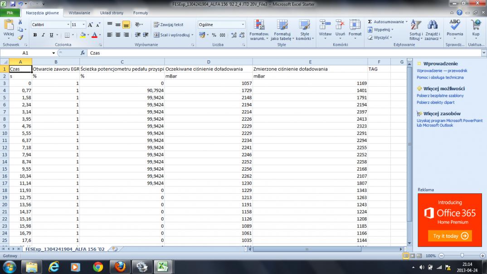Viewport: 487px width, 274px height.
Task: Click the zoom slider handle
Action: 462,256
